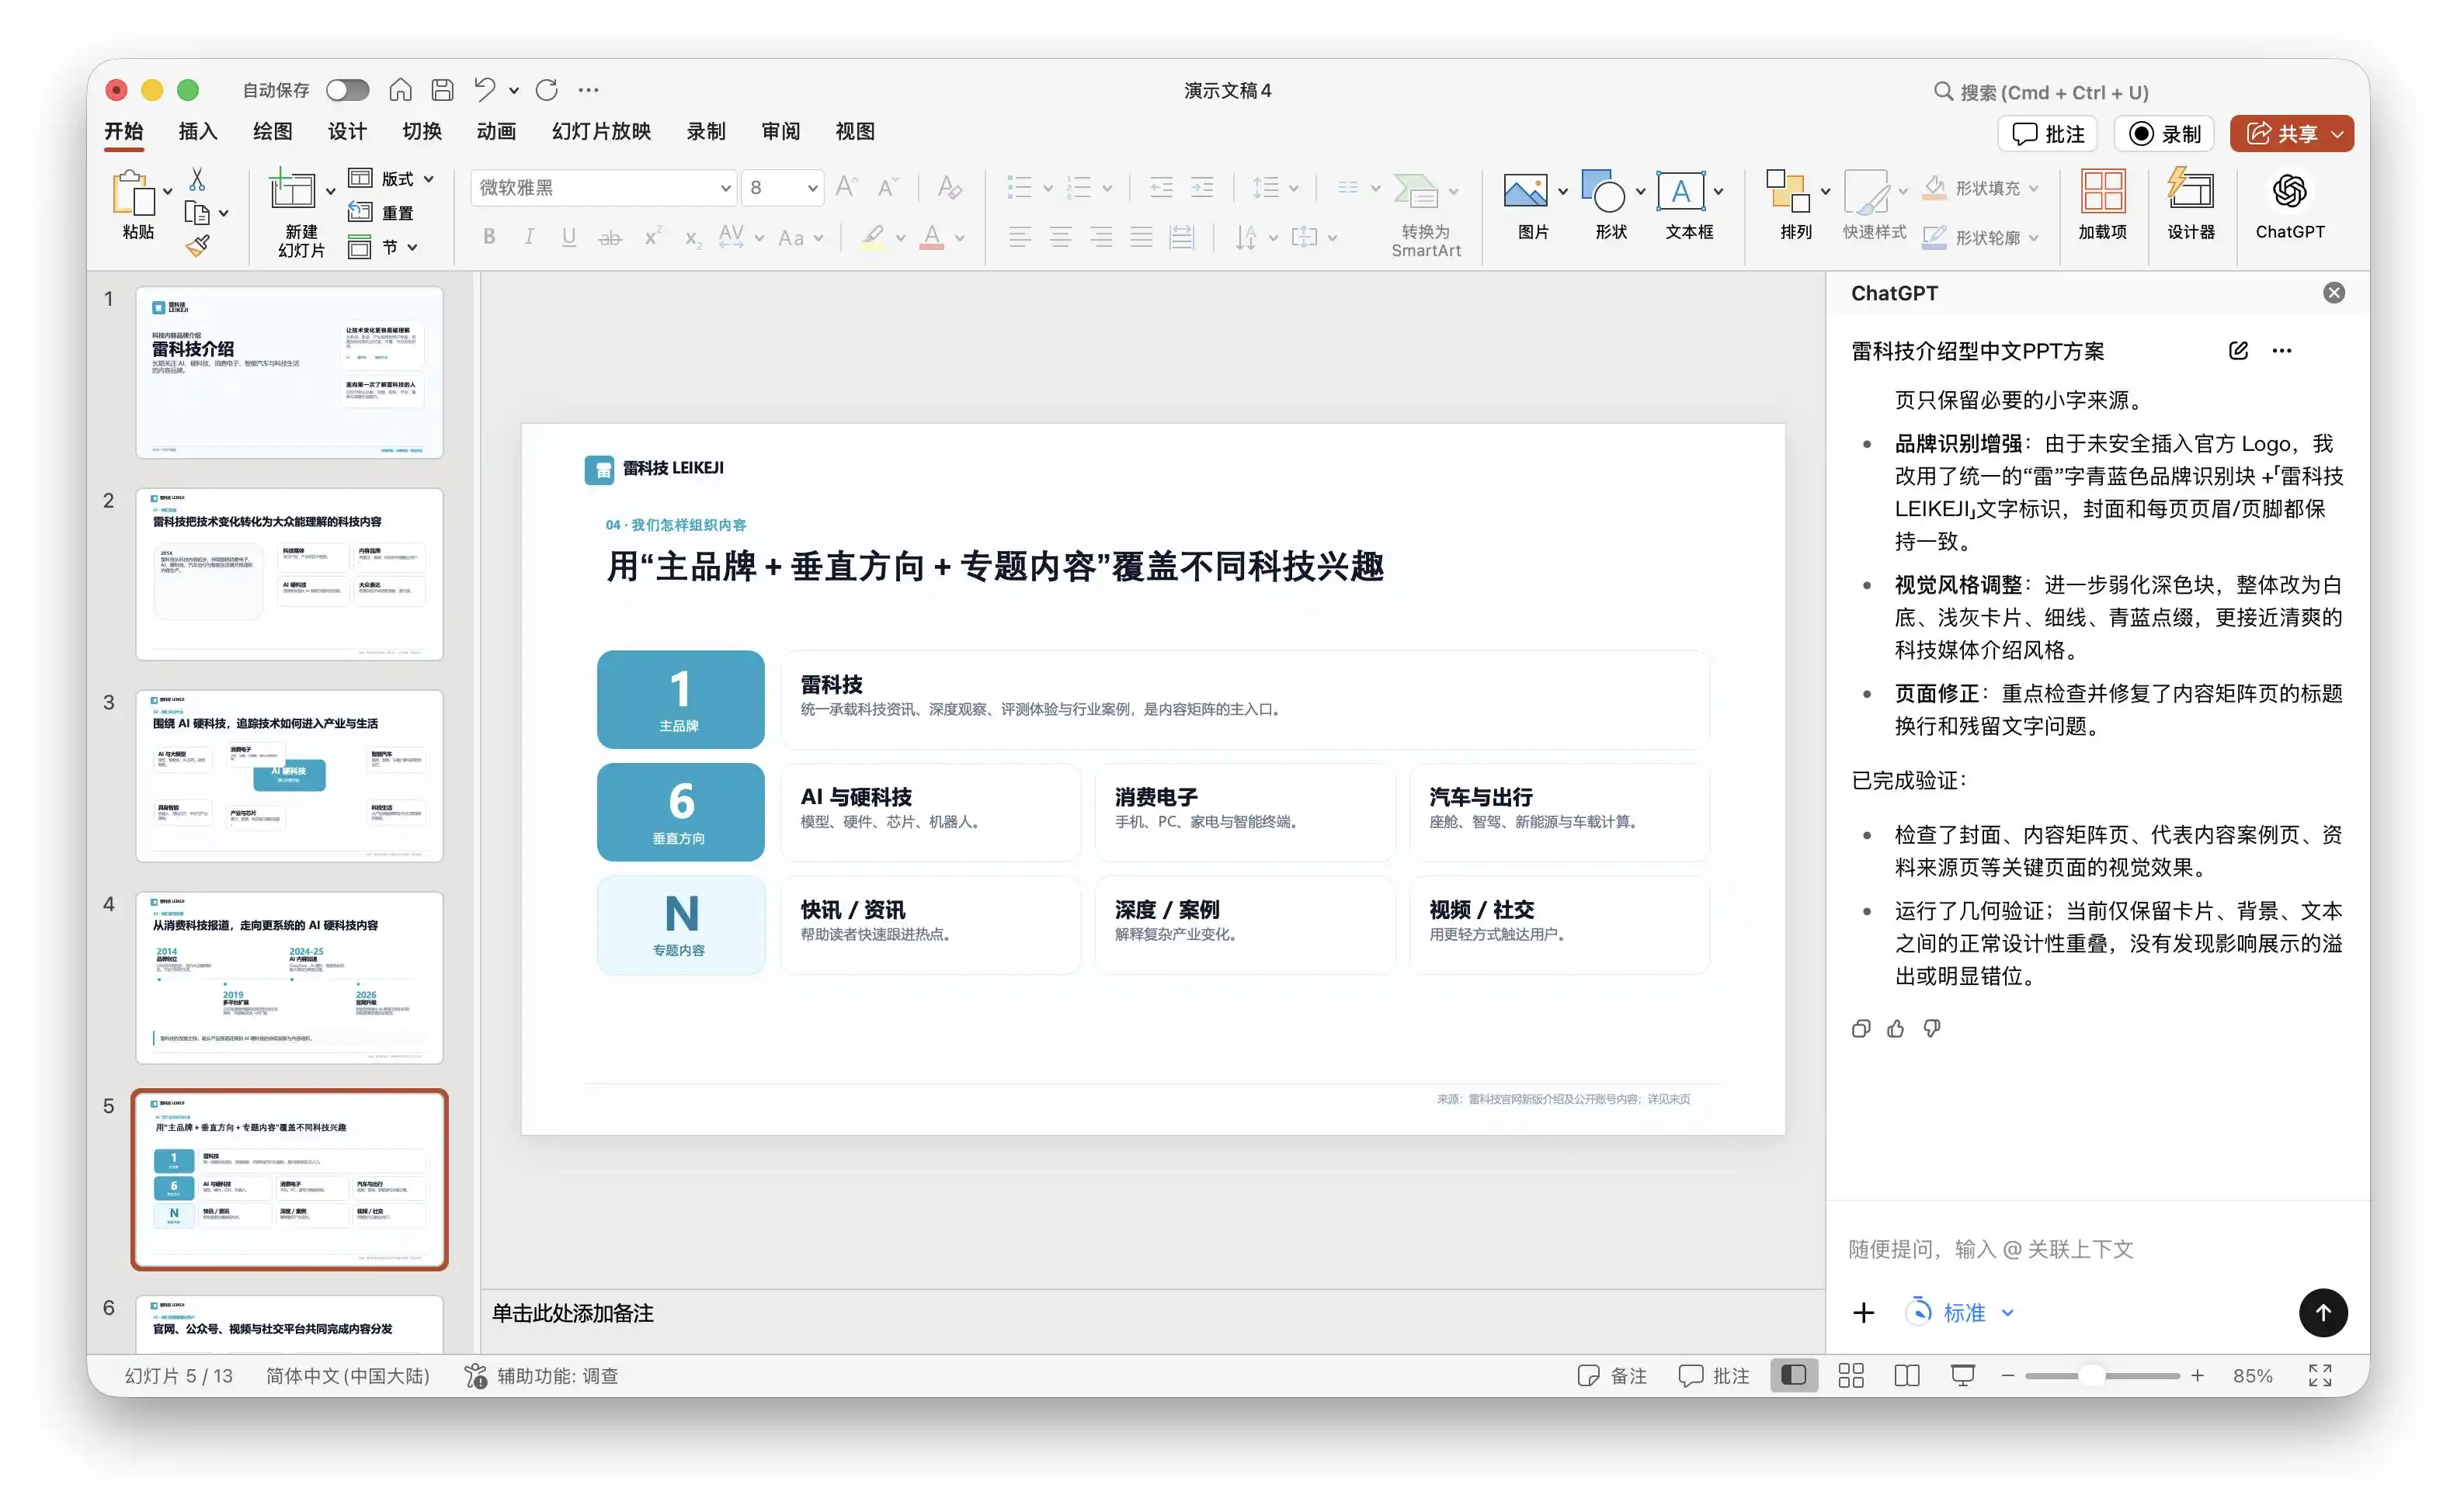Click the Paste clipboard icon
Screen dimensions: 2457x1512
[x=134, y=193]
